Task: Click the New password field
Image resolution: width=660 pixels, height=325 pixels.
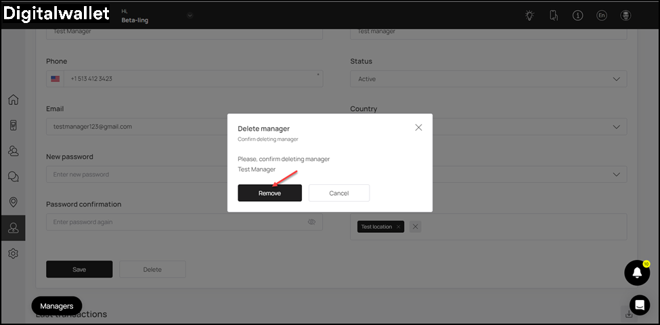Action: click(x=137, y=174)
